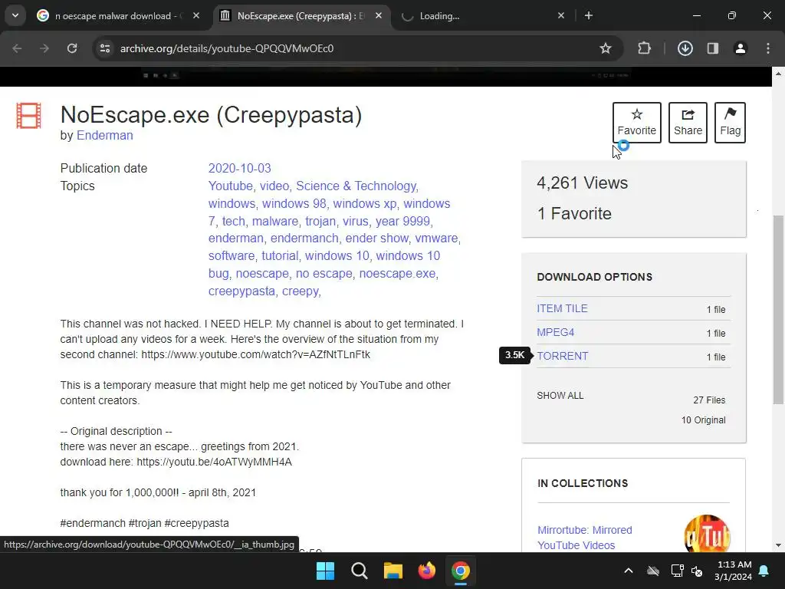Open the noescape.exe topic link
Screen dimensions: 785x589
click(397, 274)
